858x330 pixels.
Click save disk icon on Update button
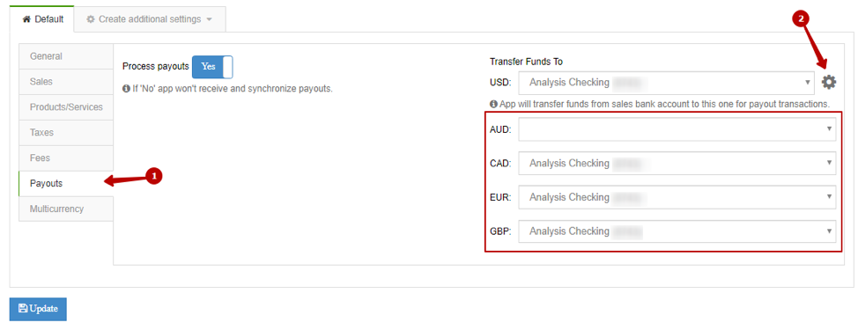23,308
